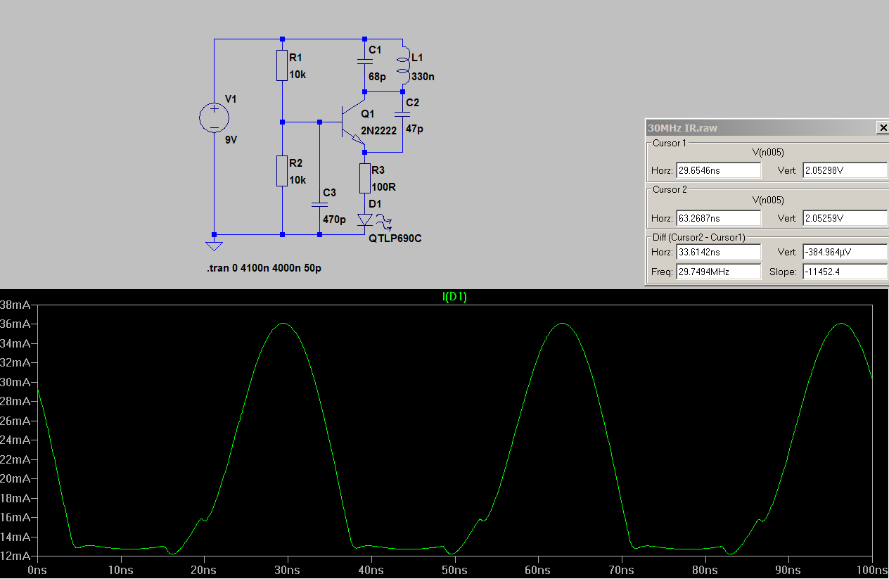This screenshot has width=889, height=579.
Task: Click the I(D1) trace label
Action: coord(454,297)
